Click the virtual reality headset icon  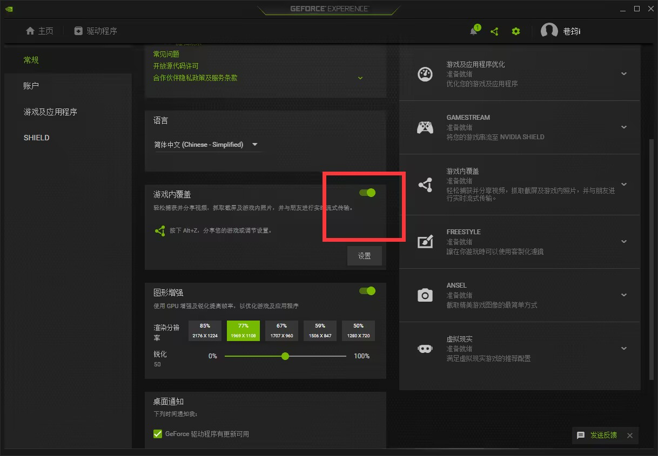425,349
